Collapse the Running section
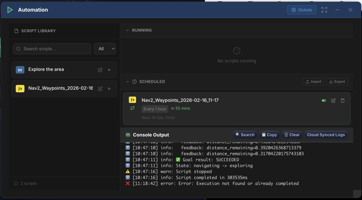362x200 pixels. [x=128, y=30]
